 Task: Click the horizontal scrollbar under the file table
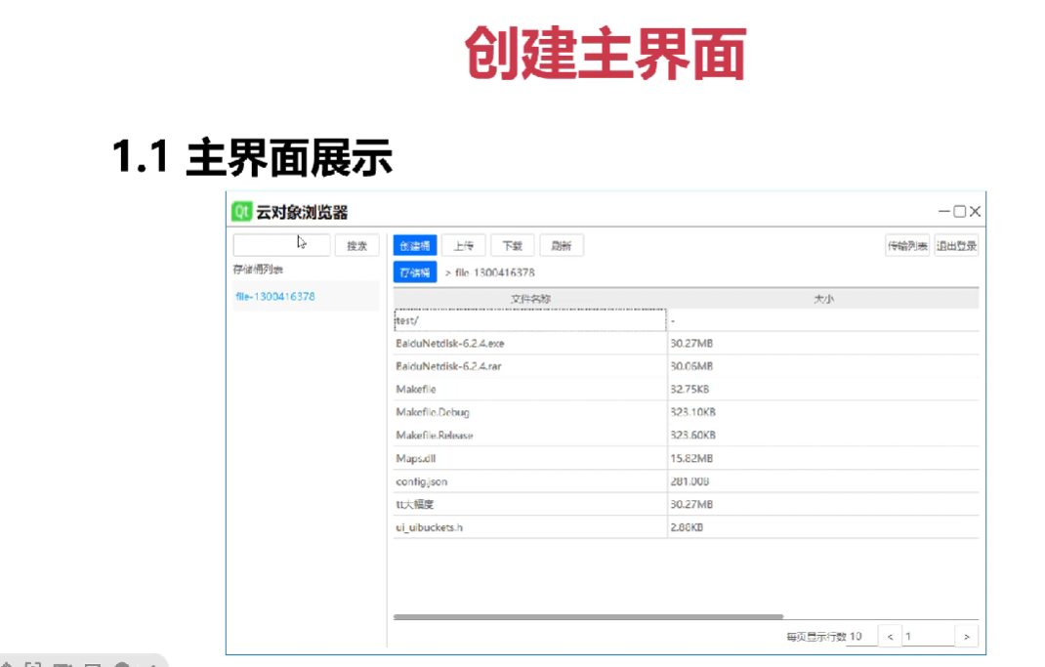(x=589, y=617)
